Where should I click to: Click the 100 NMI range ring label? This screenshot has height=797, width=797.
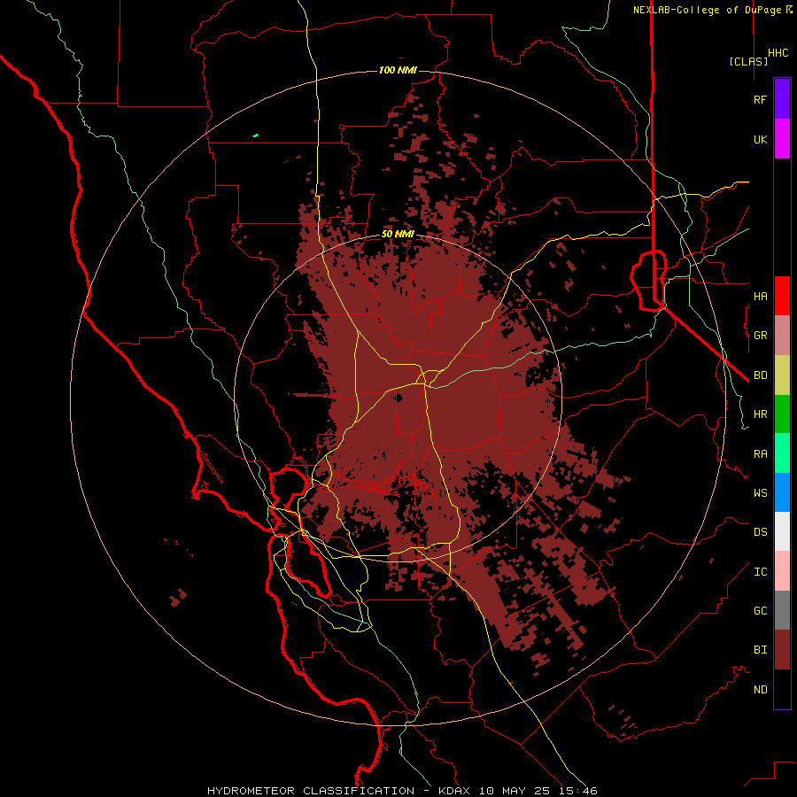398,70
